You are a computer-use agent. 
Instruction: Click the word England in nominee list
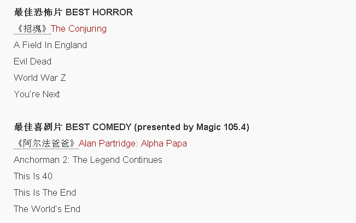tap(71, 45)
